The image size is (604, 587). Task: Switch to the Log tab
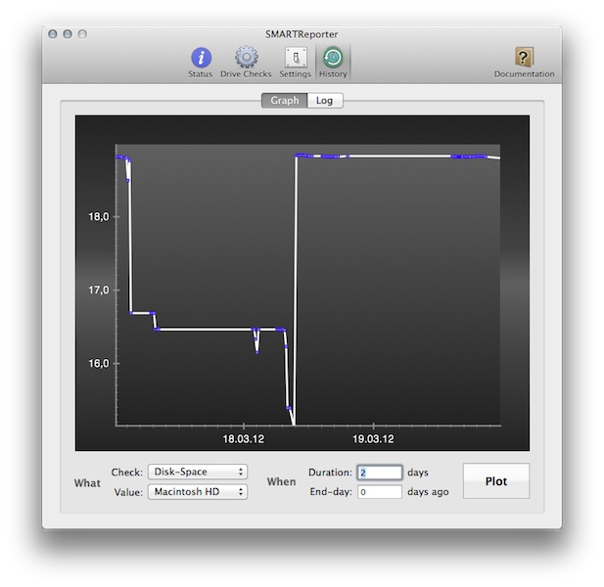324,101
